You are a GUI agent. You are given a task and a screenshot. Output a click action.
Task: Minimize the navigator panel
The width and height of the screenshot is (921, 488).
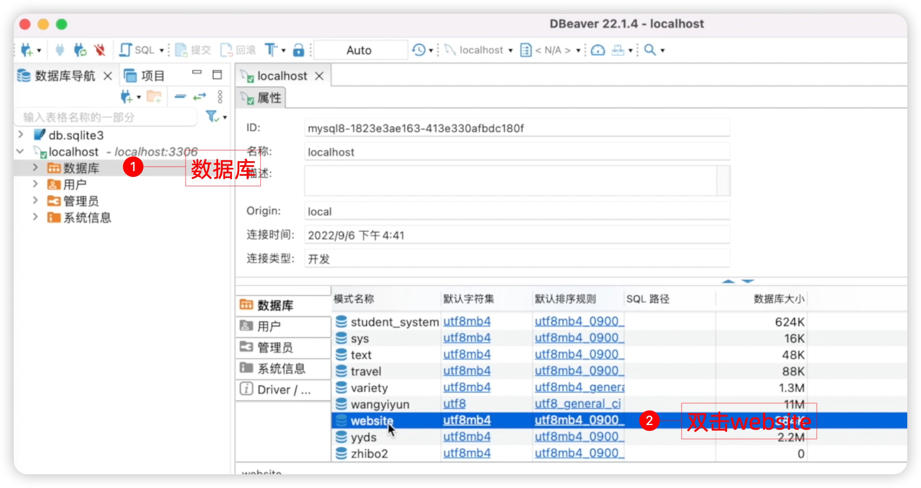click(x=197, y=72)
